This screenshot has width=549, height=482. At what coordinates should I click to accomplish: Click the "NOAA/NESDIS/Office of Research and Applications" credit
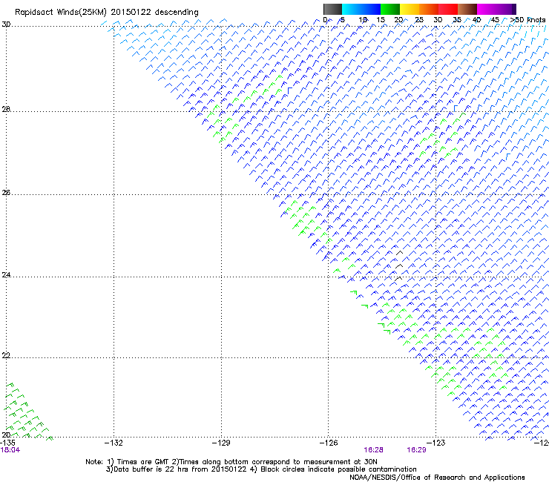coord(437,477)
